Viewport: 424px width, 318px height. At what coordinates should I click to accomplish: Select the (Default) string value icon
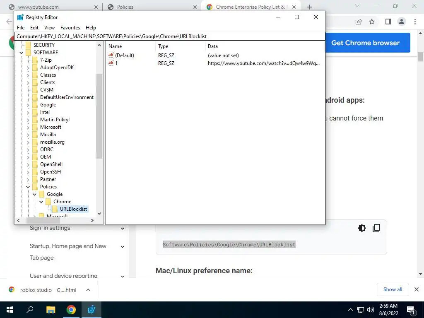[x=111, y=55]
